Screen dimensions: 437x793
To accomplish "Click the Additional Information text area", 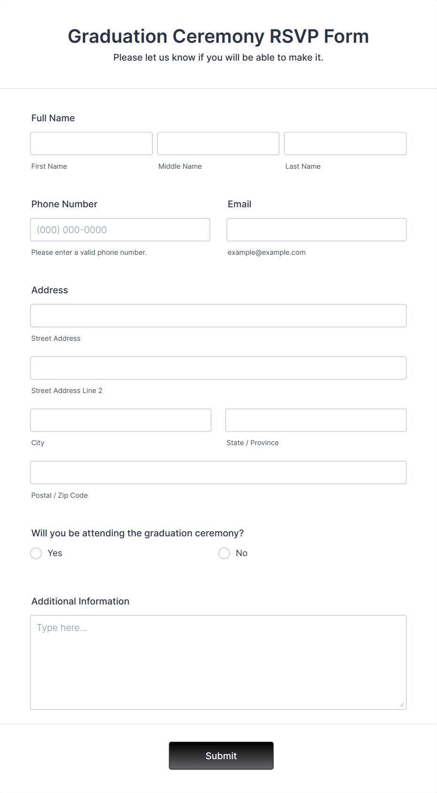I will 218,662.
